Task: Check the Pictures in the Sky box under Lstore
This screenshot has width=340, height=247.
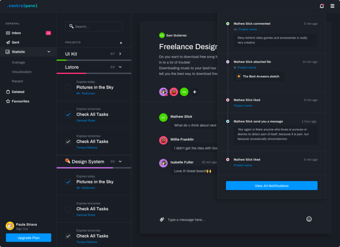Action: [x=68, y=87]
